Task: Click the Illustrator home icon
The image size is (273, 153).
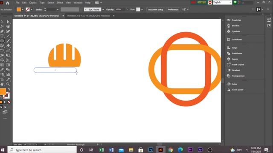Action: 8,3
